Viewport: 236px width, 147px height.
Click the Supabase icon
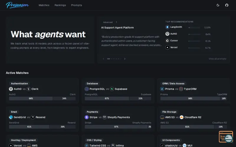112,89
